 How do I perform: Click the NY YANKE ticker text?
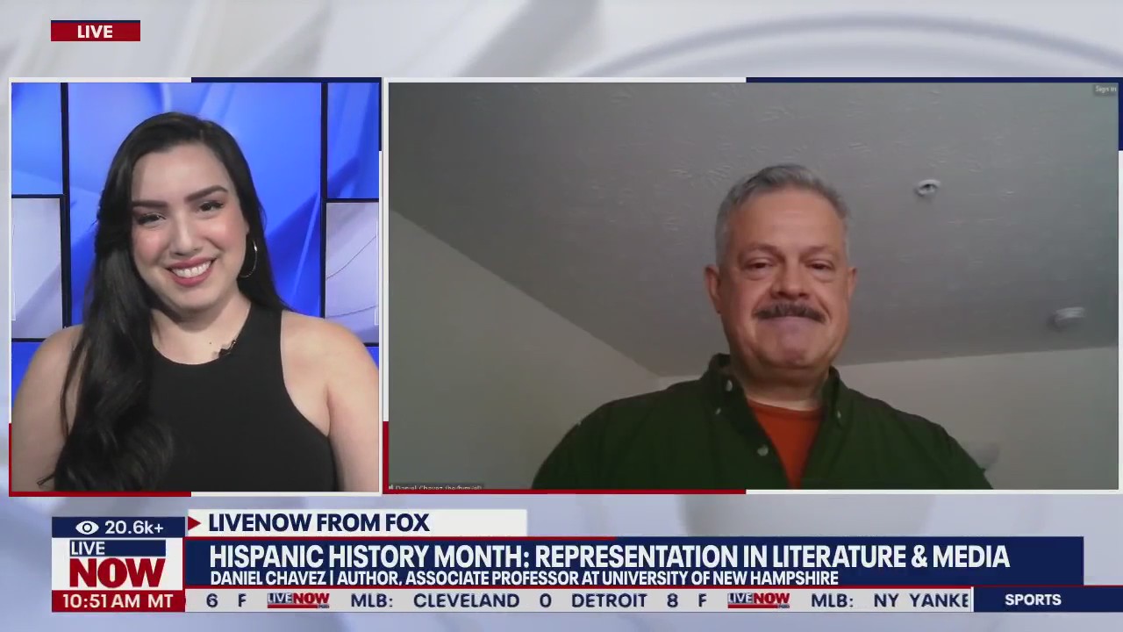coord(921,600)
